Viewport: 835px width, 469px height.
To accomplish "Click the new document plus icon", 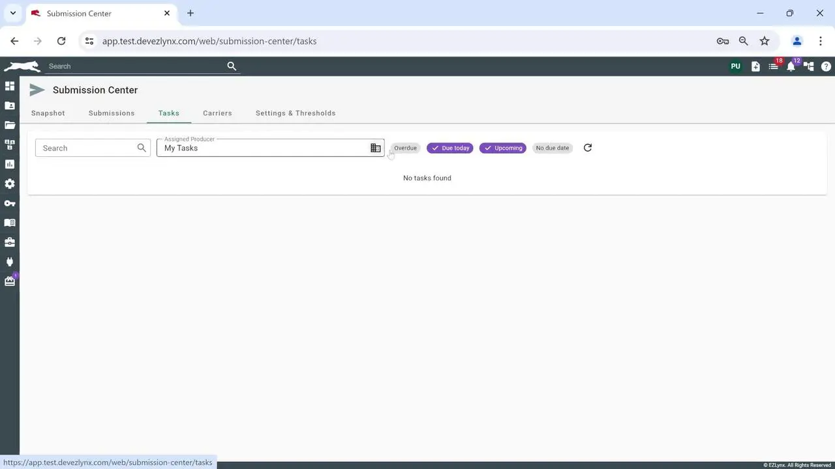I will [755, 66].
